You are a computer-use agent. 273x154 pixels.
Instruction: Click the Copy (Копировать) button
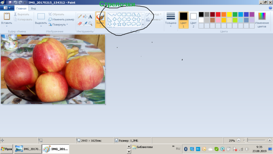(x=23, y=20)
